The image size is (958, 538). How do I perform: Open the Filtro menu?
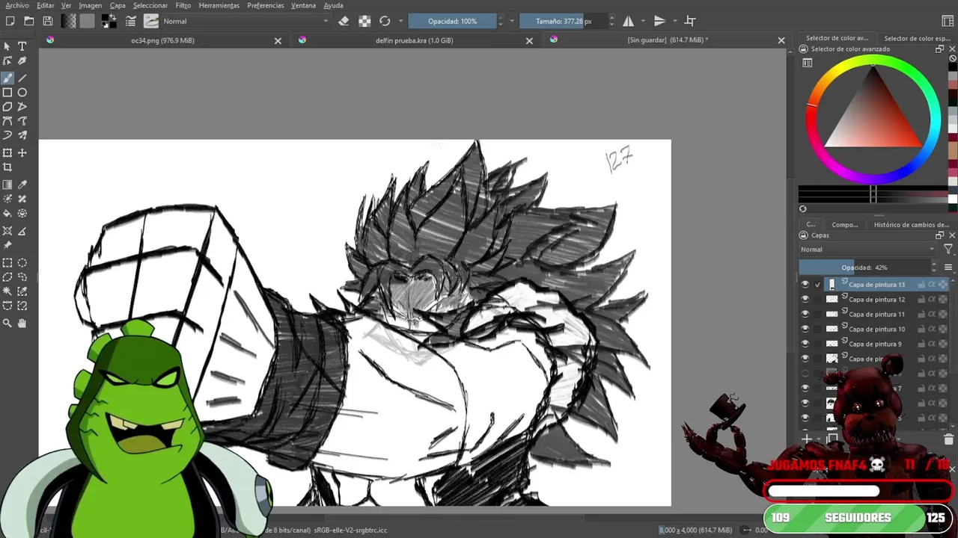click(183, 5)
